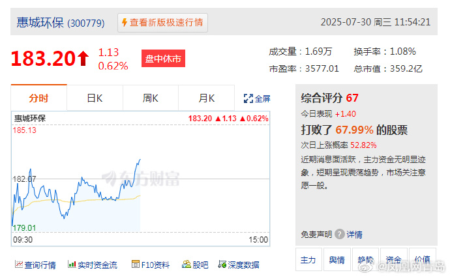
Task: Switch to the 周K chart tab
Action: tap(151, 98)
